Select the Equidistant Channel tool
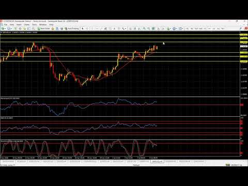 click(x=105, y=28)
